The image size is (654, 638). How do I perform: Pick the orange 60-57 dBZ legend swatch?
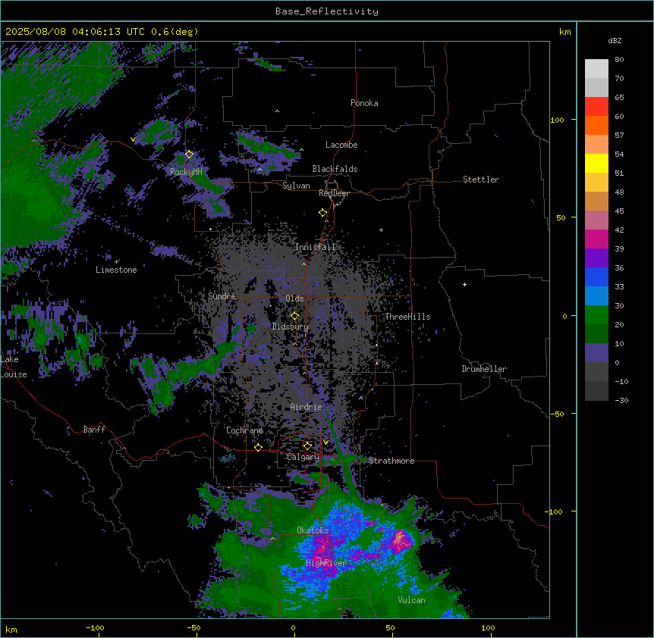click(596, 125)
